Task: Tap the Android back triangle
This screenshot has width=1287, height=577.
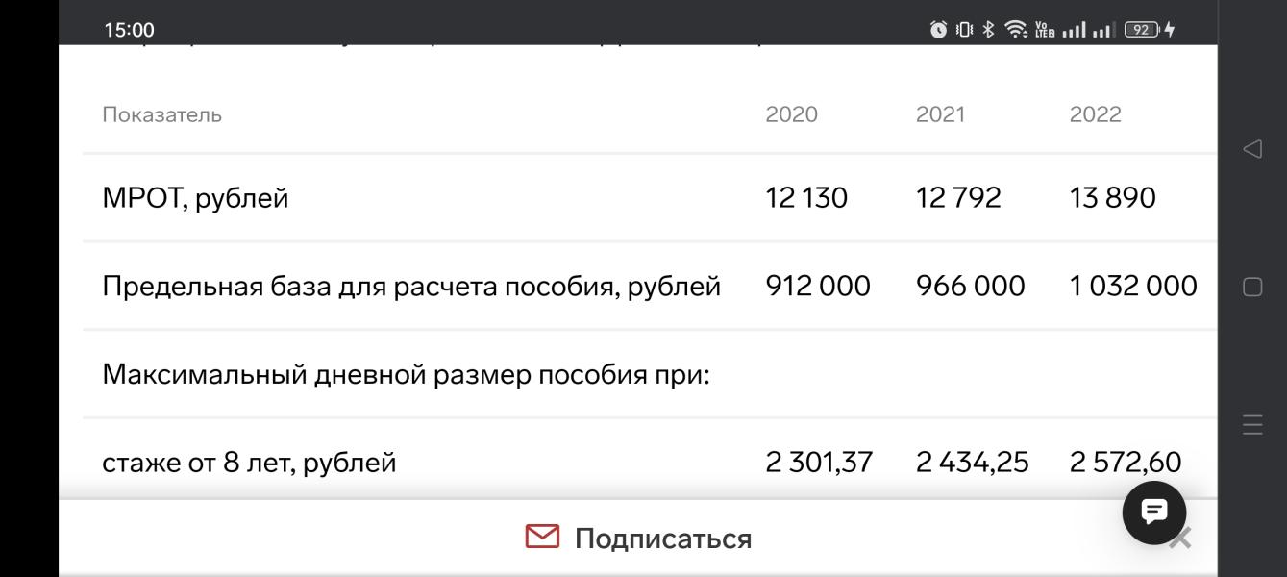Action: [1251, 149]
